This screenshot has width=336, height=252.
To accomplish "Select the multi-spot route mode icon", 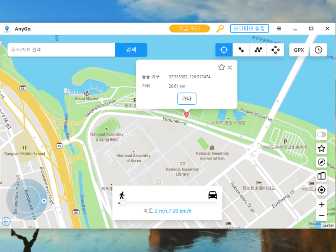I will pyautogui.click(x=258, y=50).
